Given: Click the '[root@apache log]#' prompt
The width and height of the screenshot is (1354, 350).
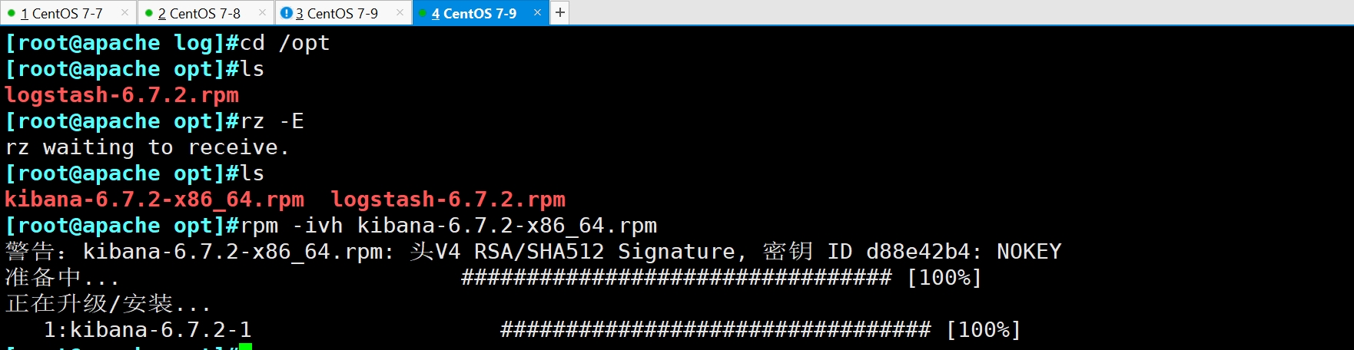Looking at the screenshot, I should click(122, 43).
